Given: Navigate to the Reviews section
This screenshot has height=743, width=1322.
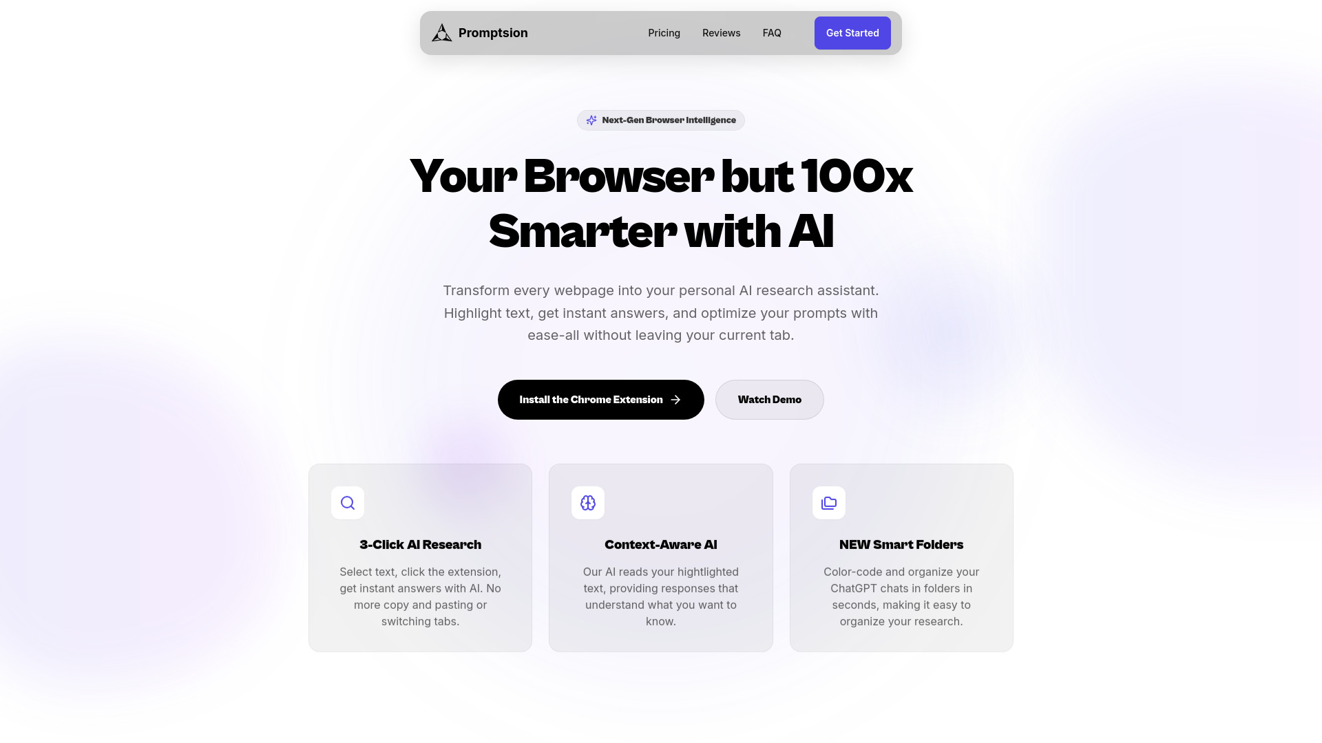Looking at the screenshot, I should coord(721,32).
